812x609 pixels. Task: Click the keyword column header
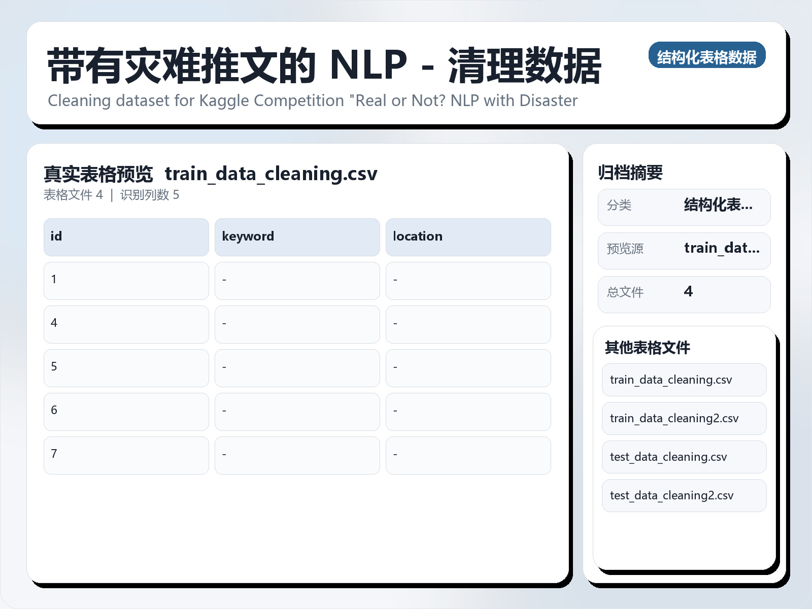297,236
